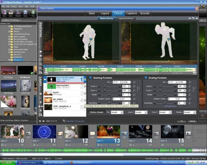Remove selected layer with minus icon
207x165 pixels.
pyautogui.click(x=41, y=98)
